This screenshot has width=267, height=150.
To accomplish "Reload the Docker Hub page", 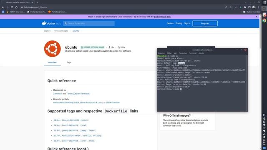I will click(x=12, y=7).
